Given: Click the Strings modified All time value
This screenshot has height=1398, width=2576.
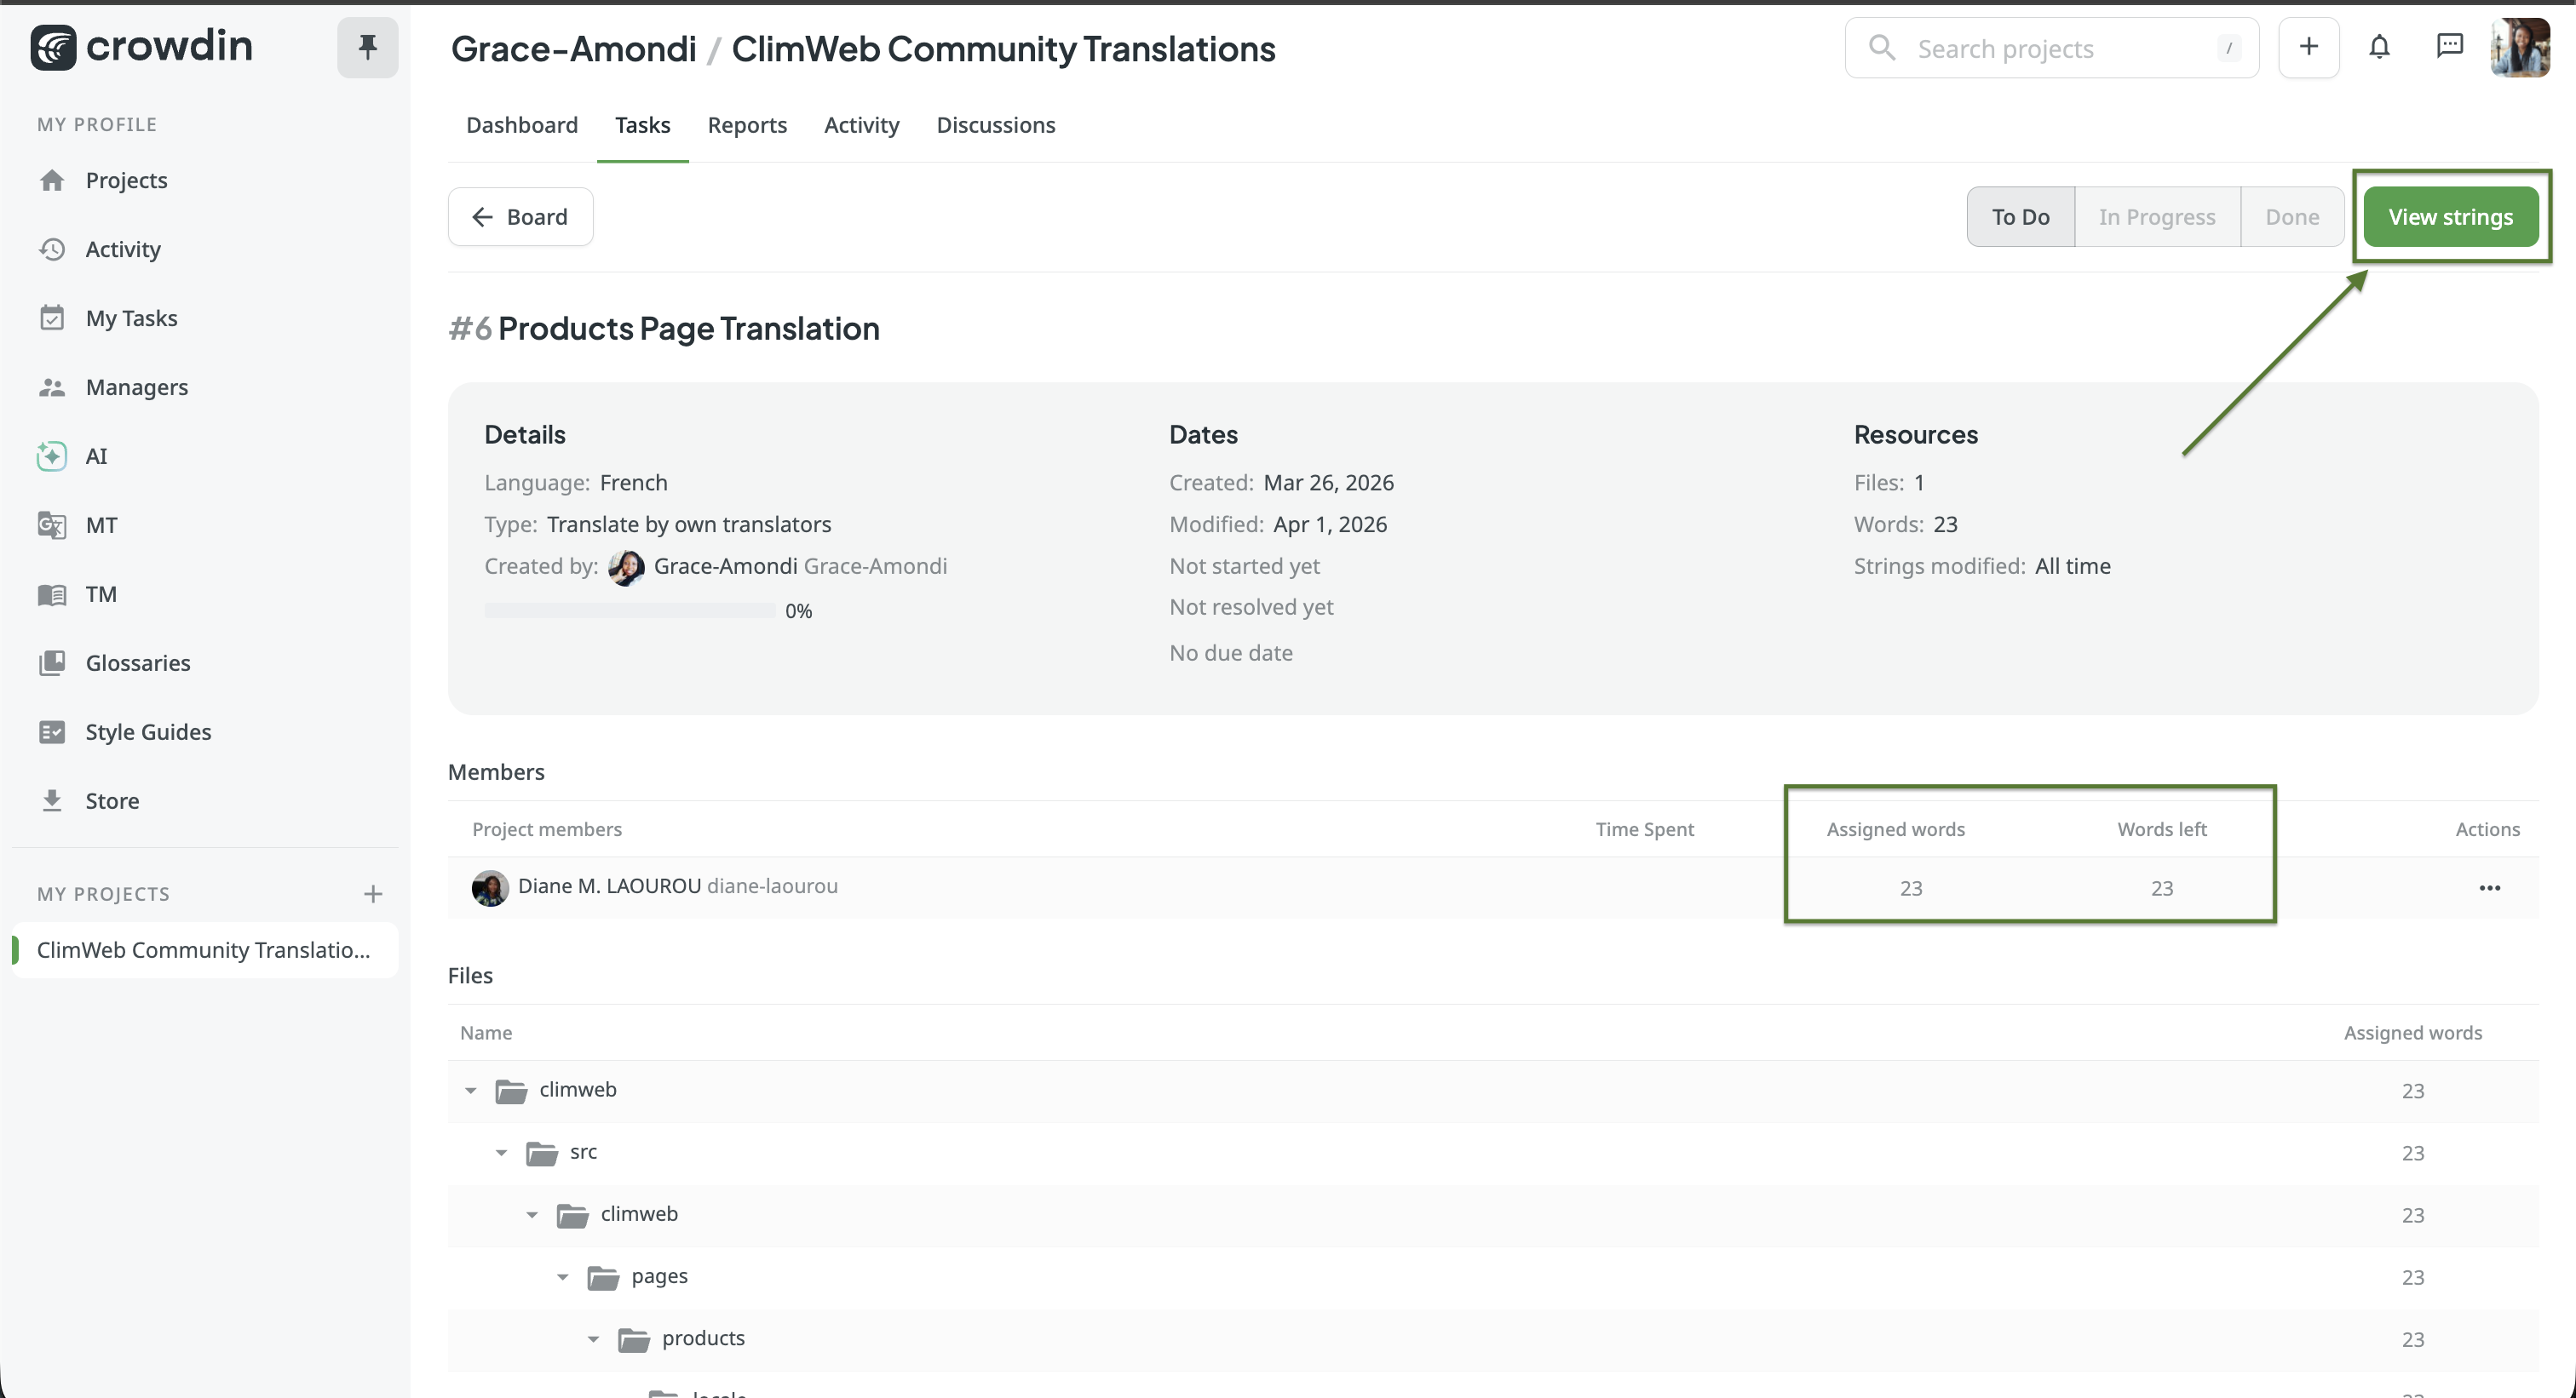Looking at the screenshot, I should [x=2072, y=566].
